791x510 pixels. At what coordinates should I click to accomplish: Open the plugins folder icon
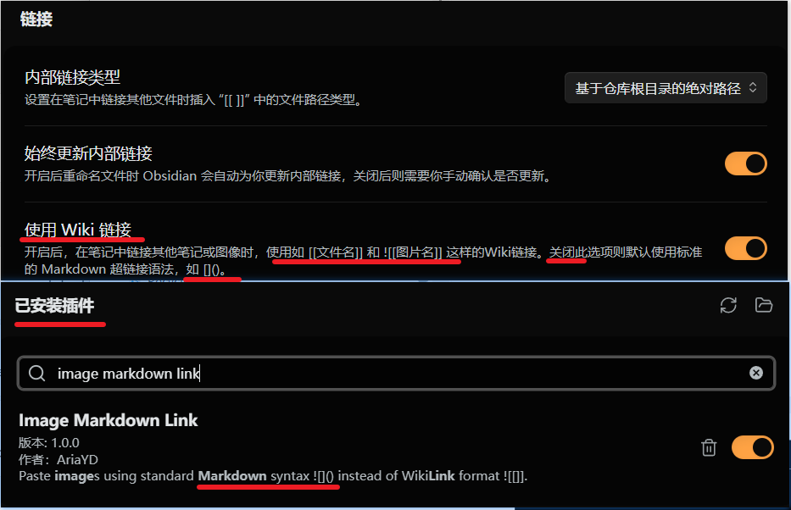[x=764, y=305]
